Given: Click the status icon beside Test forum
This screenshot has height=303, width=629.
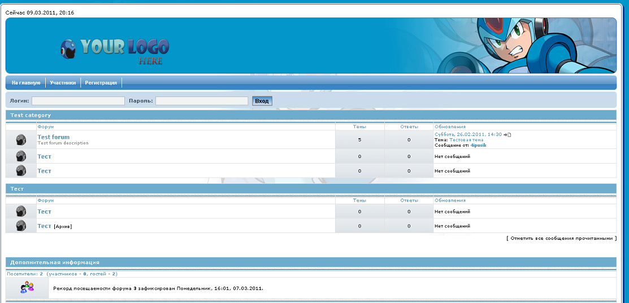Looking at the screenshot, I should (21, 139).
